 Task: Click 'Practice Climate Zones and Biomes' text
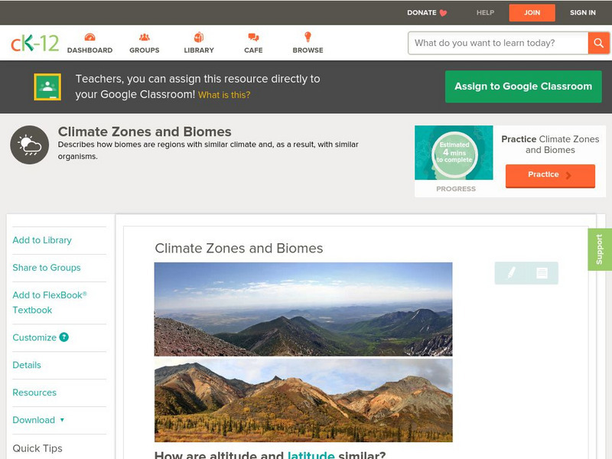[550, 145]
